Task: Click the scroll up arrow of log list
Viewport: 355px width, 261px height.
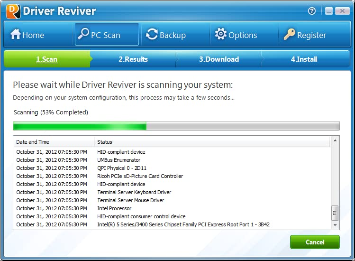Action: click(335, 140)
